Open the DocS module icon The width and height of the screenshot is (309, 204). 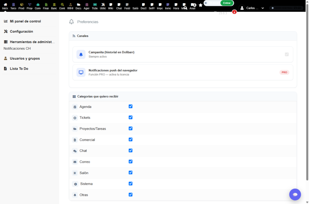pos(143,5)
